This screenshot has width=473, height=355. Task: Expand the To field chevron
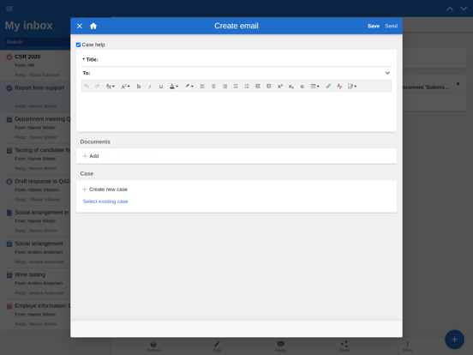(x=387, y=73)
